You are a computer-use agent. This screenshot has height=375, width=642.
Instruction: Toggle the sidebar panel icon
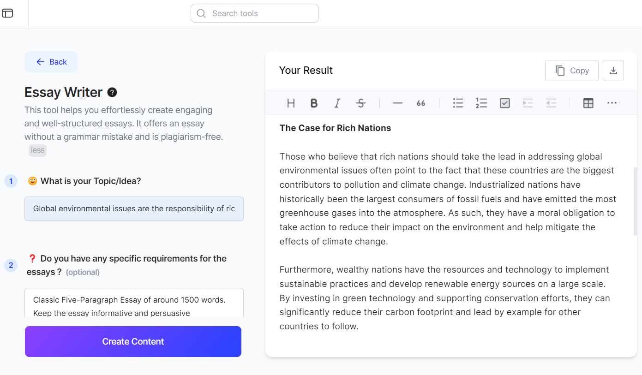tap(7, 13)
